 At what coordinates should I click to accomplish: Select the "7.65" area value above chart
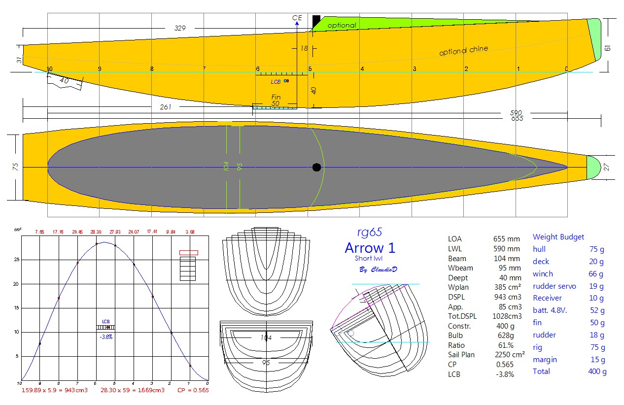click(39, 232)
